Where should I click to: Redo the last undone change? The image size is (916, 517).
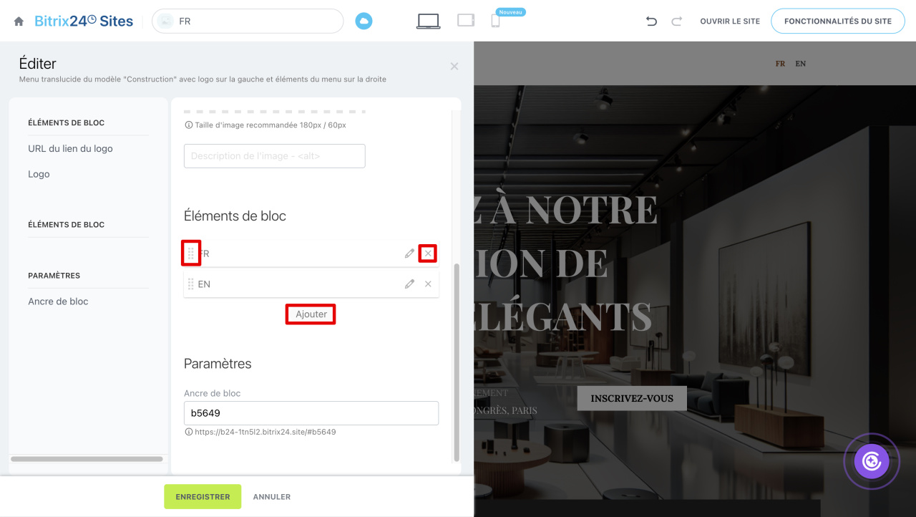[676, 21]
